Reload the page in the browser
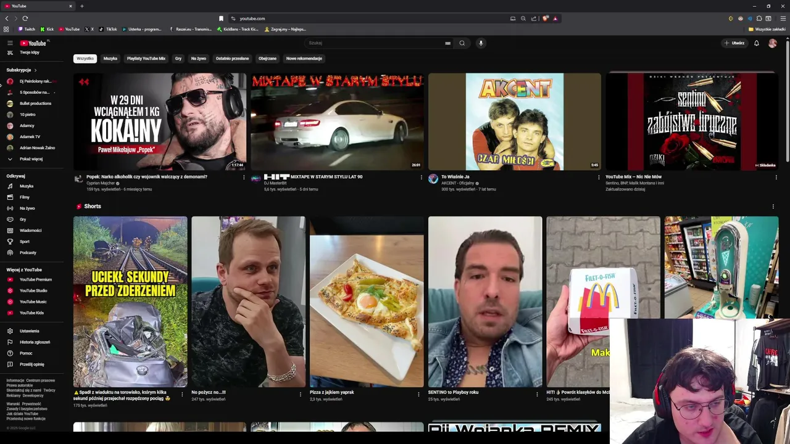 coord(25,18)
